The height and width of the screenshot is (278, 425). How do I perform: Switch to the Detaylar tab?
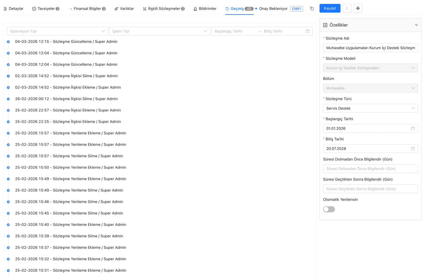click(x=14, y=9)
